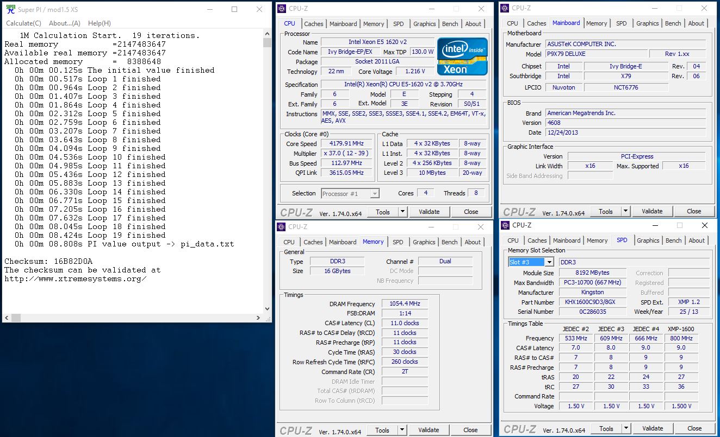Switch to SPD tab in the Memory window
Viewport: 720px width, 437px height.
[398, 242]
